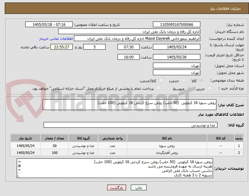Click the remaining time field 22:55:27
The width and height of the screenshot is (249, 196).
[62, 47]
